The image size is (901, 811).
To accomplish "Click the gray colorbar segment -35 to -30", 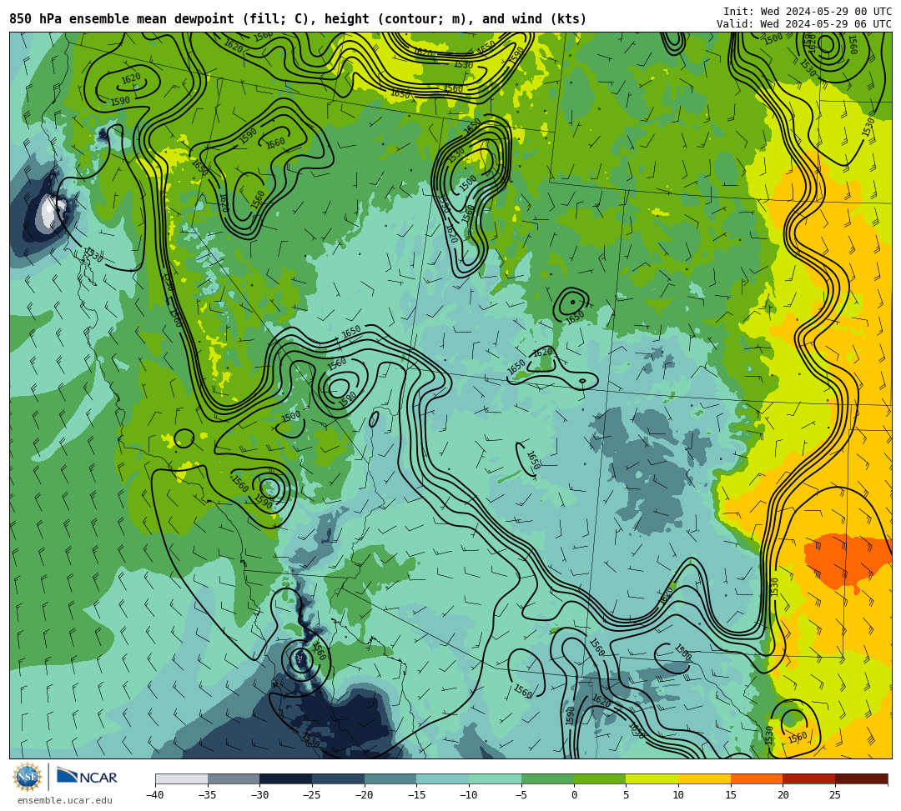I will click(234, 778).
